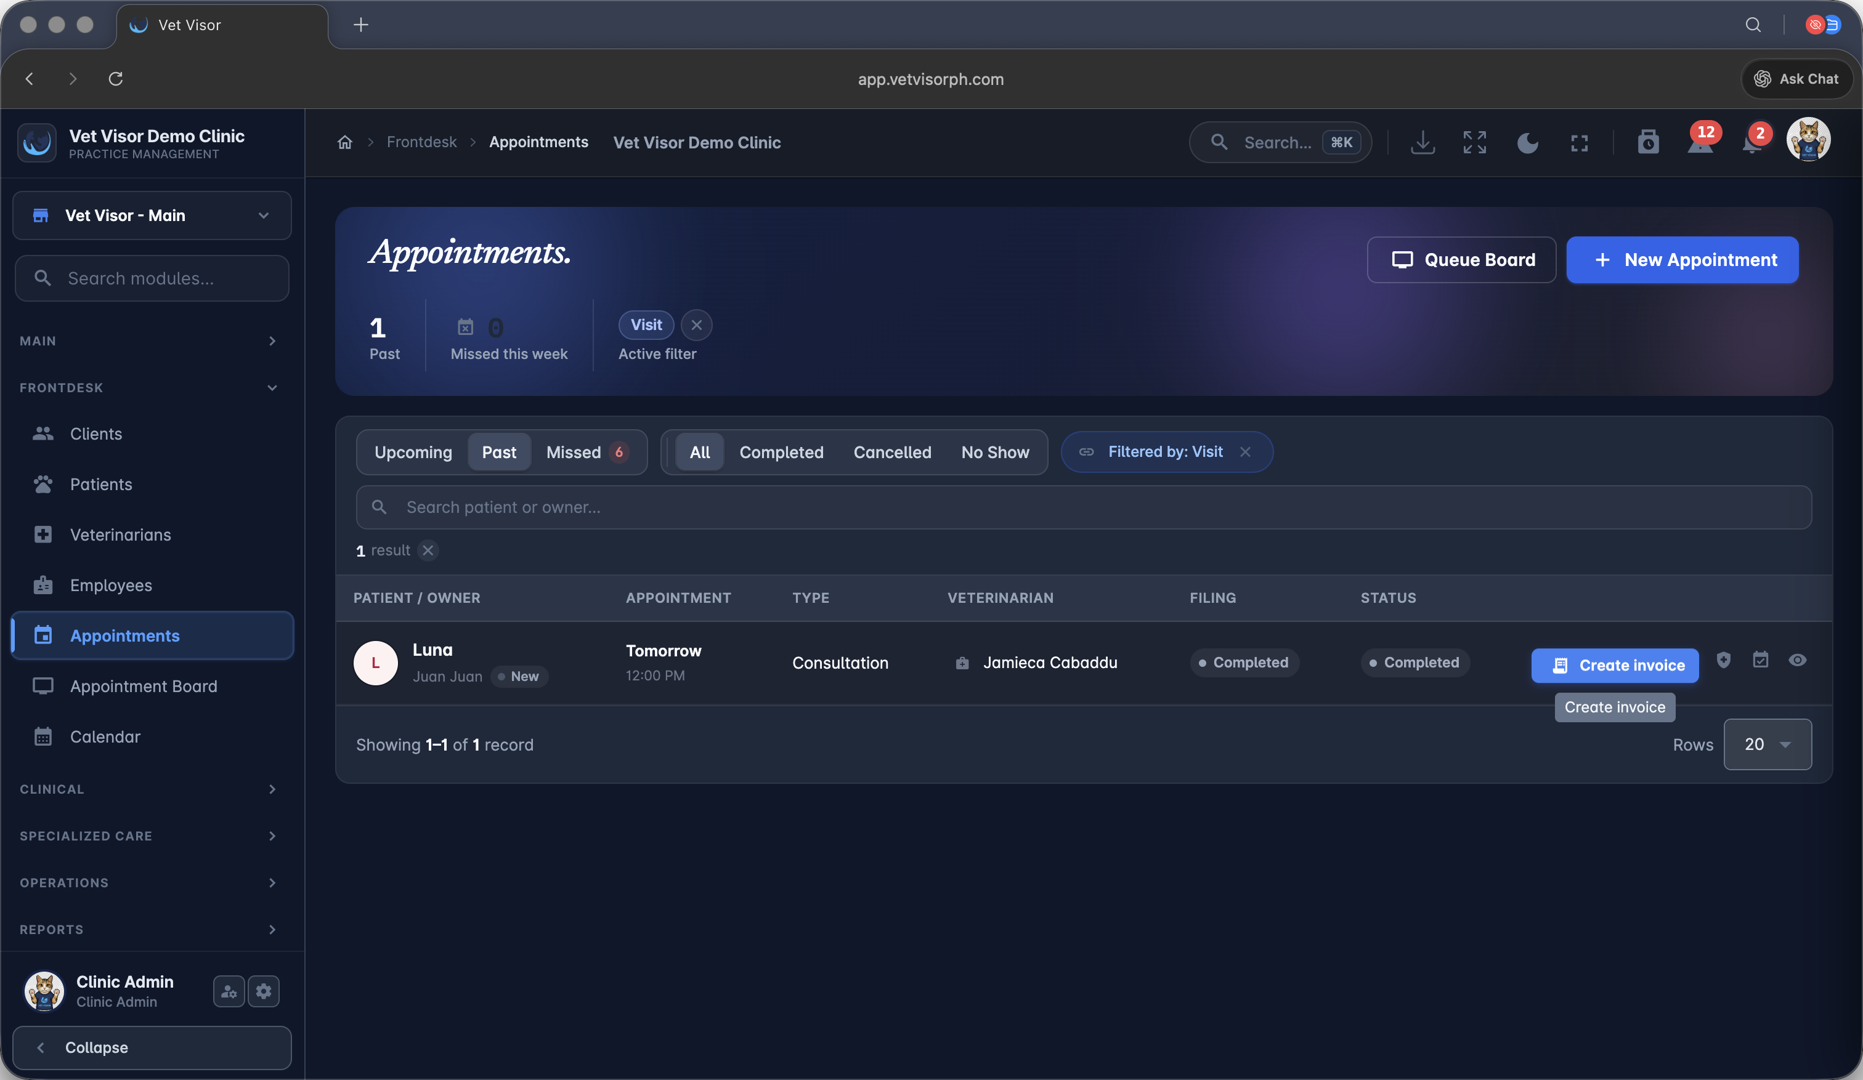Filter by No Show status

(995, 452)
